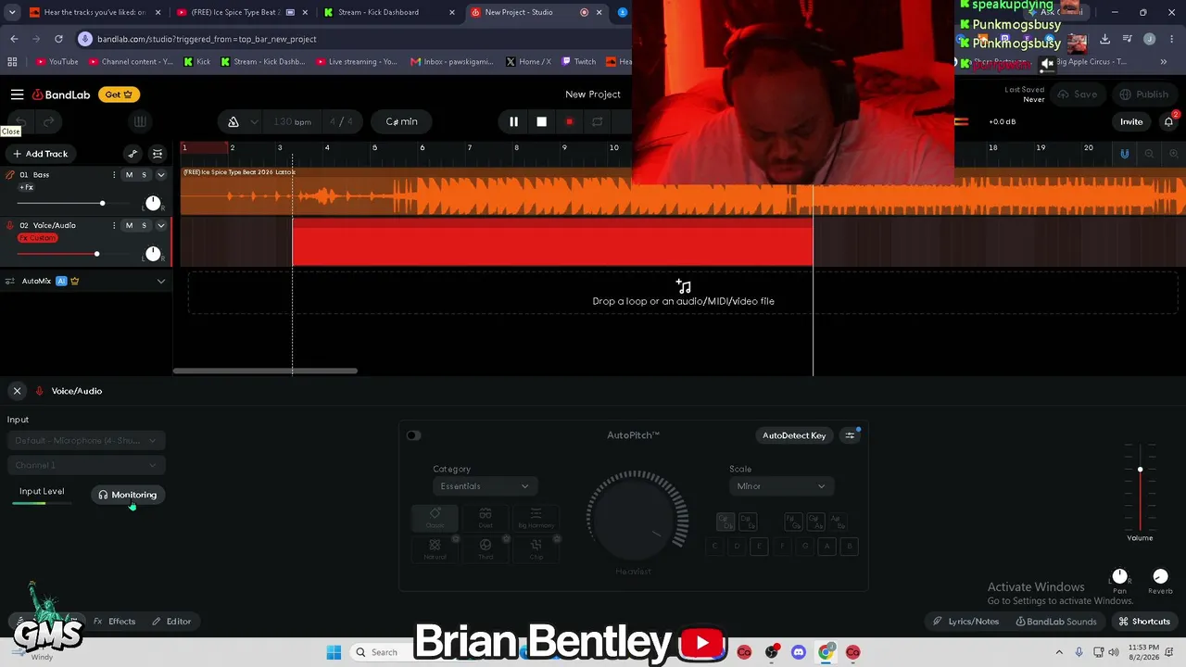1186x667 pixels.
Task: Click the Add Track button
Action: click(40, 154)
